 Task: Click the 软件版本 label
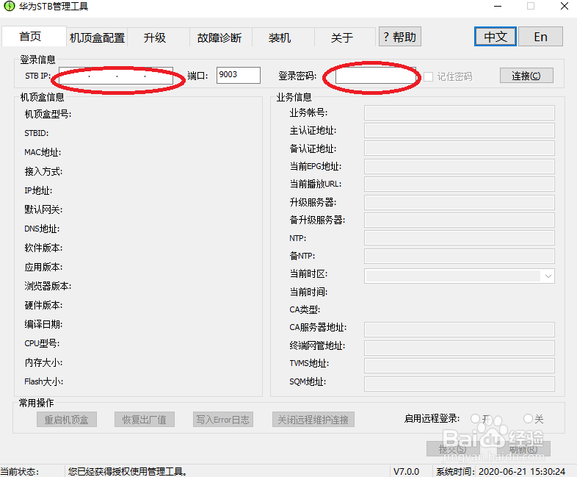[43, 248]
